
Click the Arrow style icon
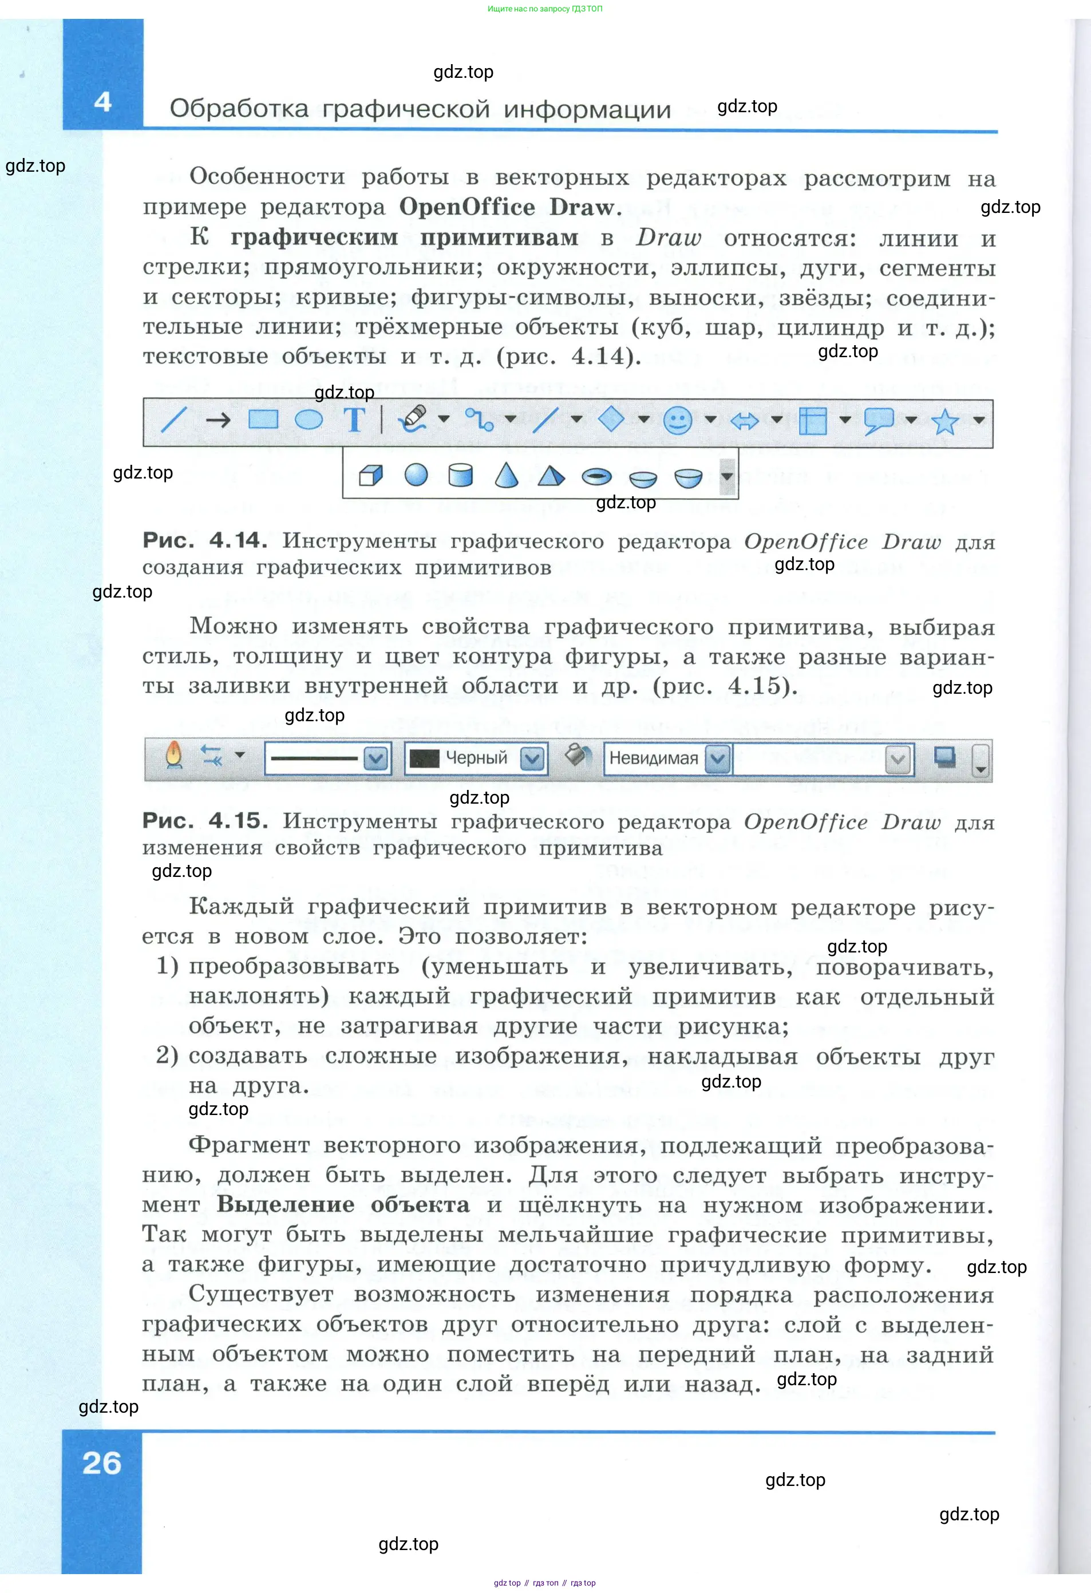pyautogui.click(x=212, y=756)
